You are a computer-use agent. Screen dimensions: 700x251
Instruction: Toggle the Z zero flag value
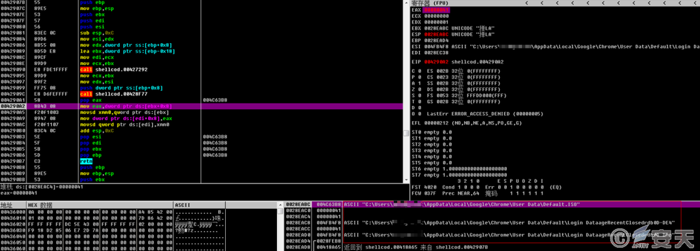pos(419,89)
